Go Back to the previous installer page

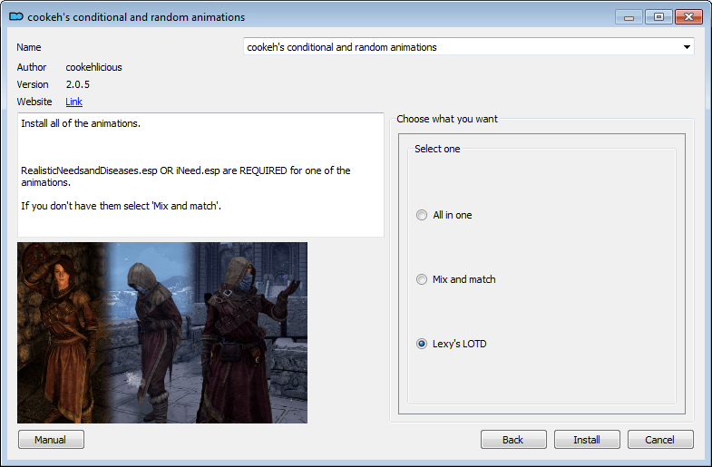pyautogui.click(x=513, y=439)
